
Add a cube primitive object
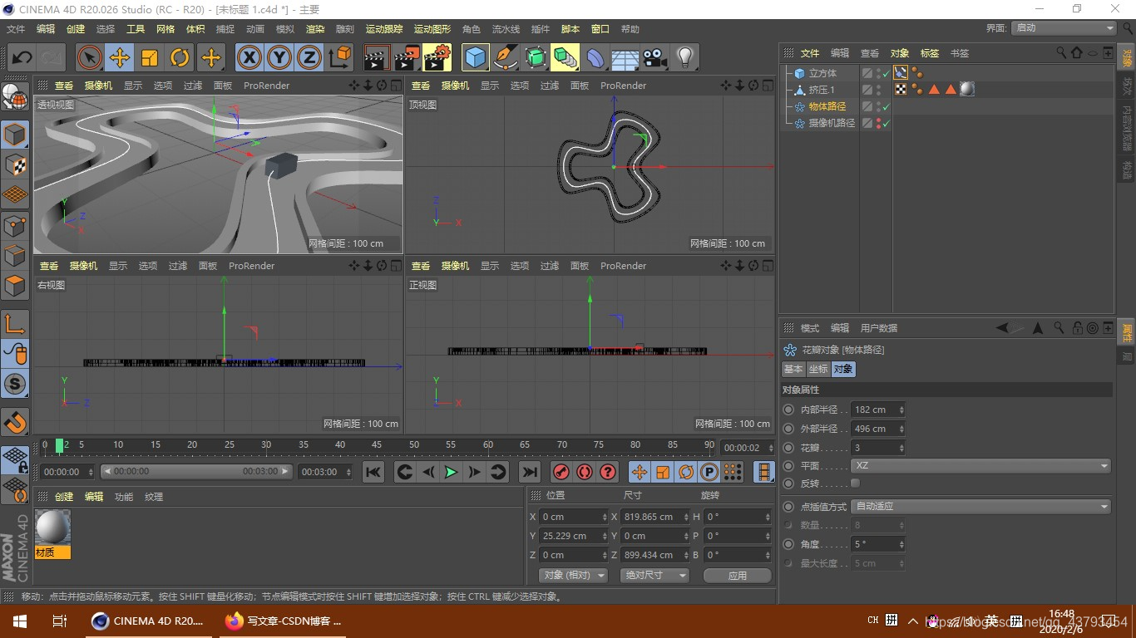475,57
